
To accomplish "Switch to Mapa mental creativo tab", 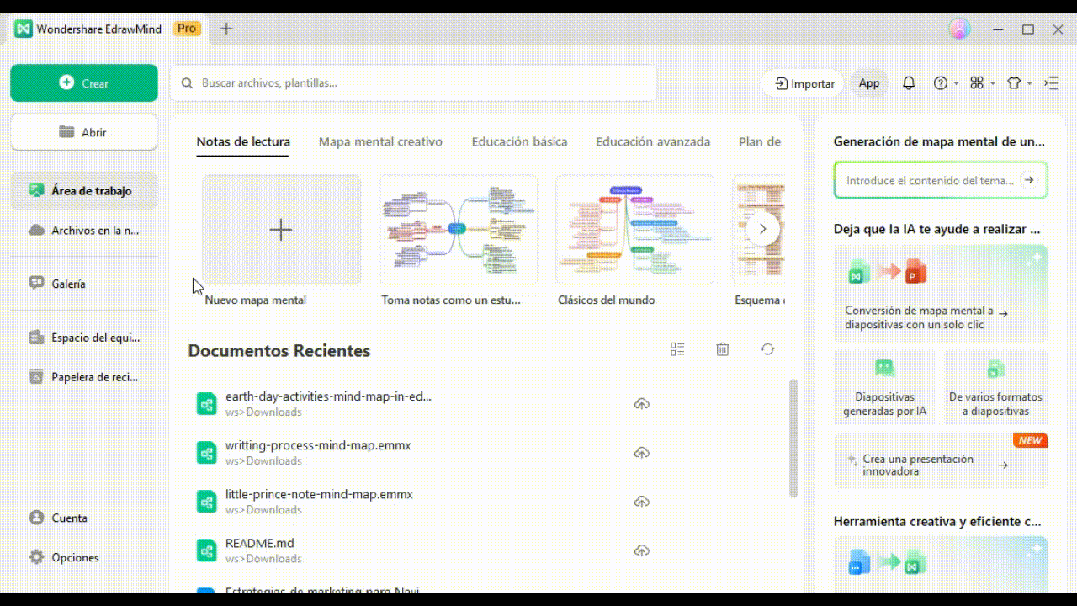I will coord(380,141).
